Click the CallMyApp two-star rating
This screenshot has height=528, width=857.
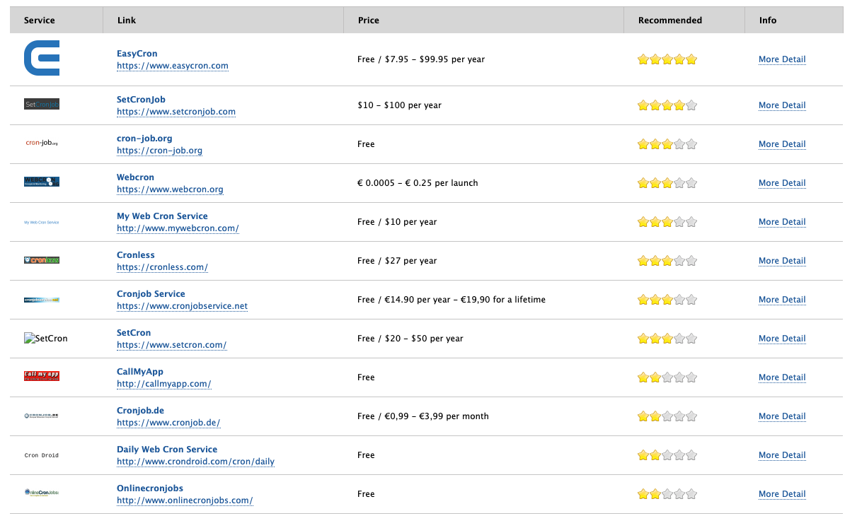click(667, 377)
